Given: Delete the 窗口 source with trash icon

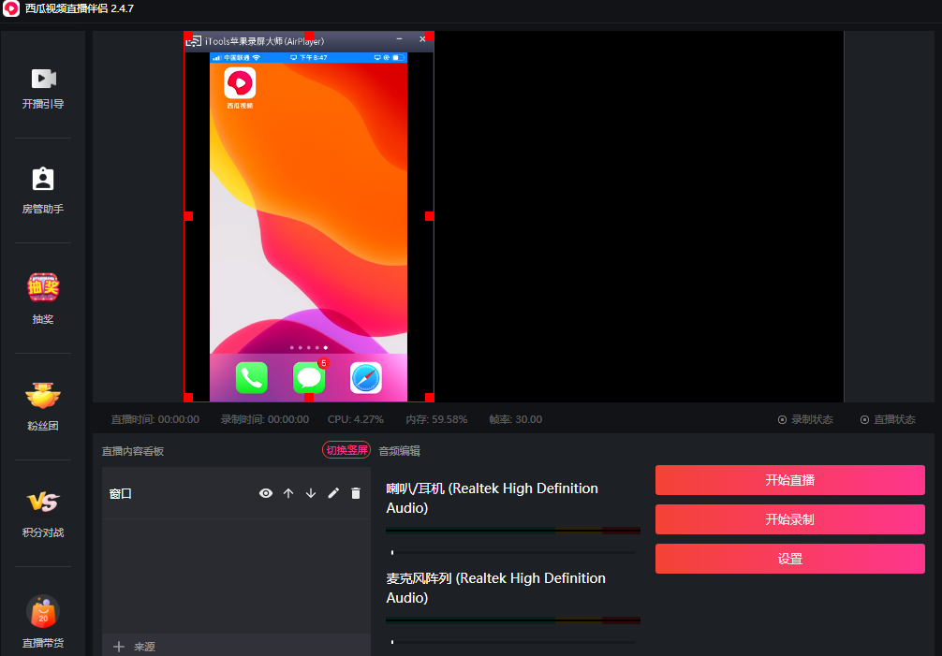Looking at the screenshot, I should pyautogui.click(x=356, y=493).
